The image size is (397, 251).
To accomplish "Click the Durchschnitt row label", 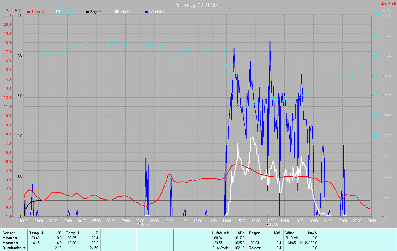I will (13, 248).
